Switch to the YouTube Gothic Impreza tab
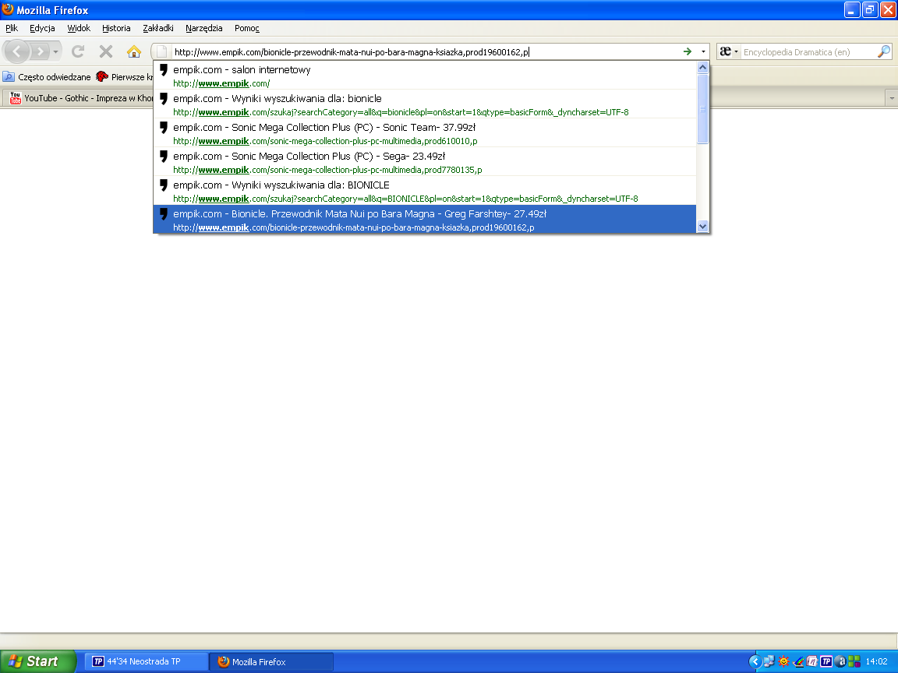The width and height of the screenshot is (898, 673). (x=79, y=98)
